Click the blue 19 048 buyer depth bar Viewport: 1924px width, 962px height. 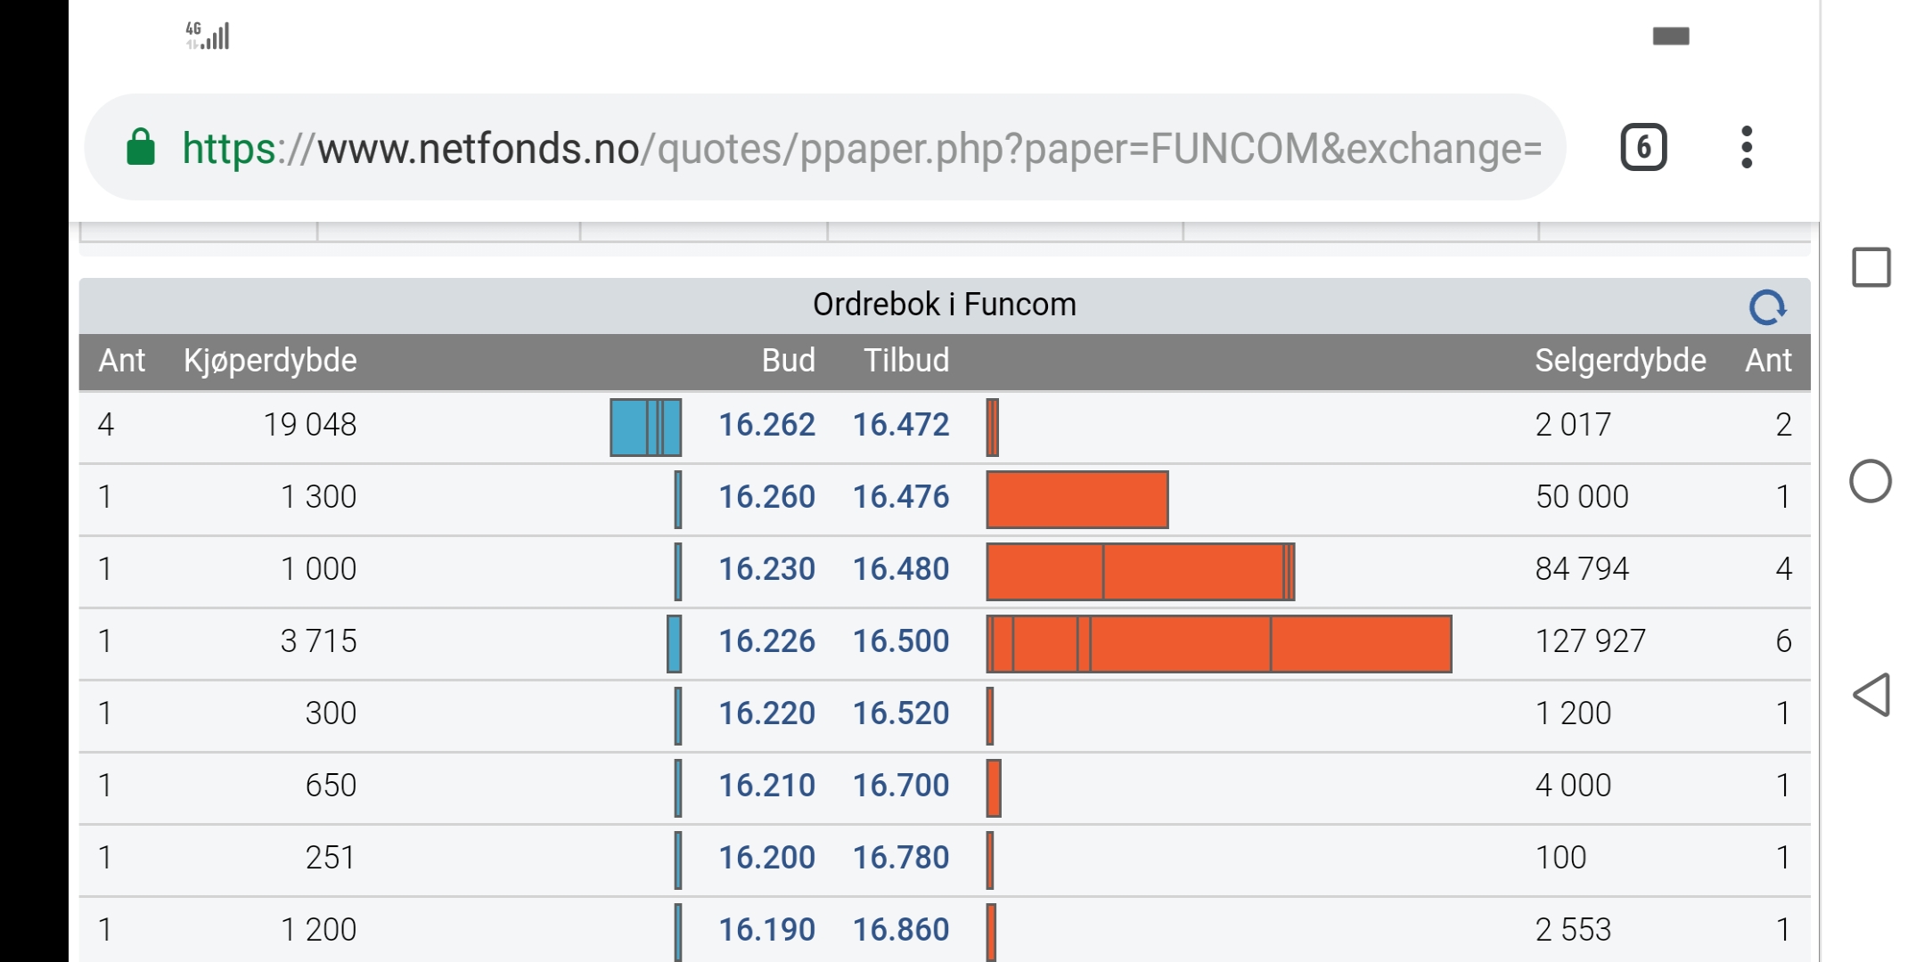(x=646, y=428)
